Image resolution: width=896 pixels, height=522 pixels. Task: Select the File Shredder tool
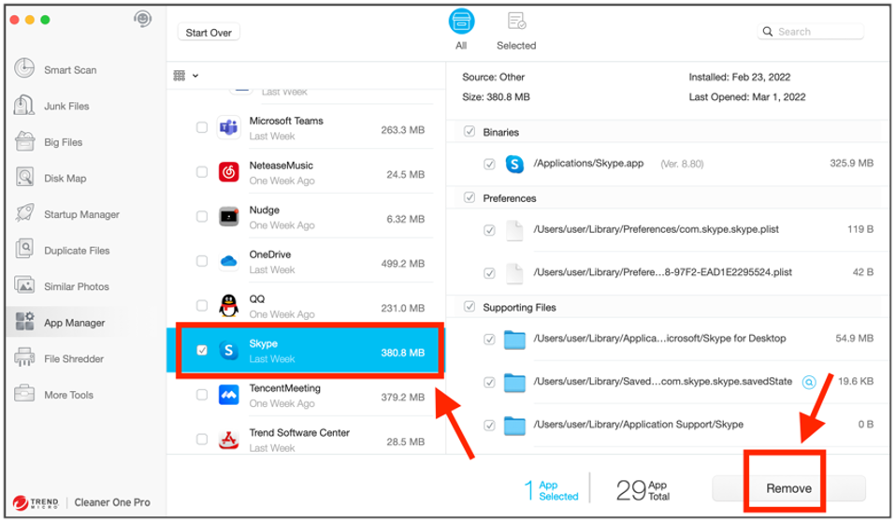point(73,359)
